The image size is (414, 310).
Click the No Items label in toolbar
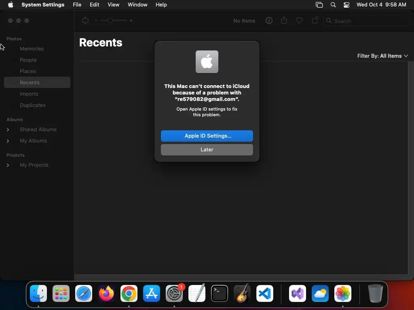(x=244, y=21)
